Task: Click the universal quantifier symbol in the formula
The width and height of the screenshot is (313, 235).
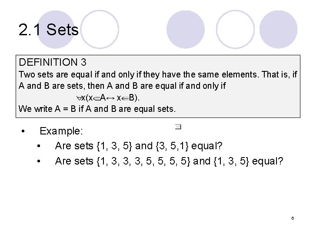Action: coord(79,97)
